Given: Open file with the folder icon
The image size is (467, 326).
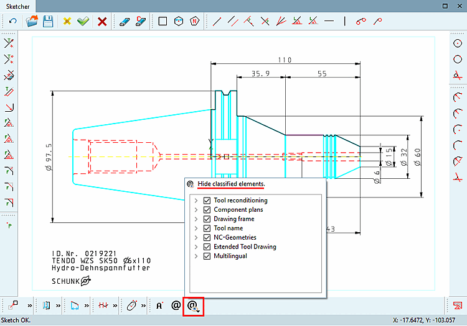Looking at the screenshot, I should pos(32,21).
